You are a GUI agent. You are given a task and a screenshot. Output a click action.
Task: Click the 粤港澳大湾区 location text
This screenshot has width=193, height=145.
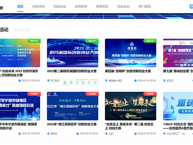click(x=115, y=81)
